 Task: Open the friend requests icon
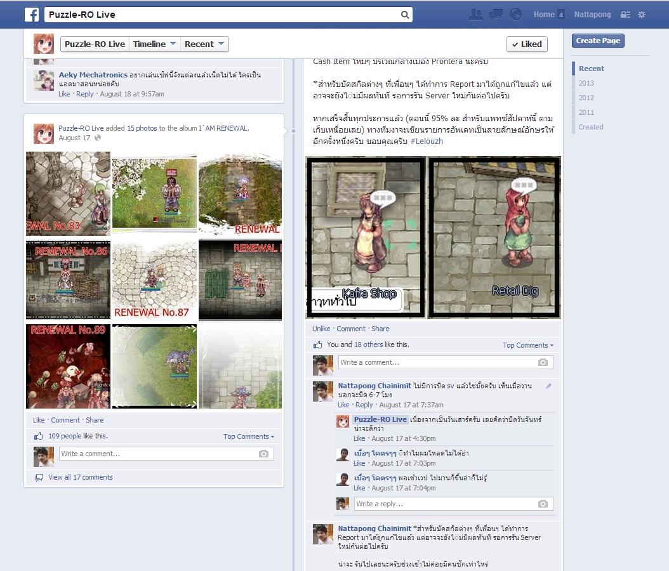click(475, 15)
